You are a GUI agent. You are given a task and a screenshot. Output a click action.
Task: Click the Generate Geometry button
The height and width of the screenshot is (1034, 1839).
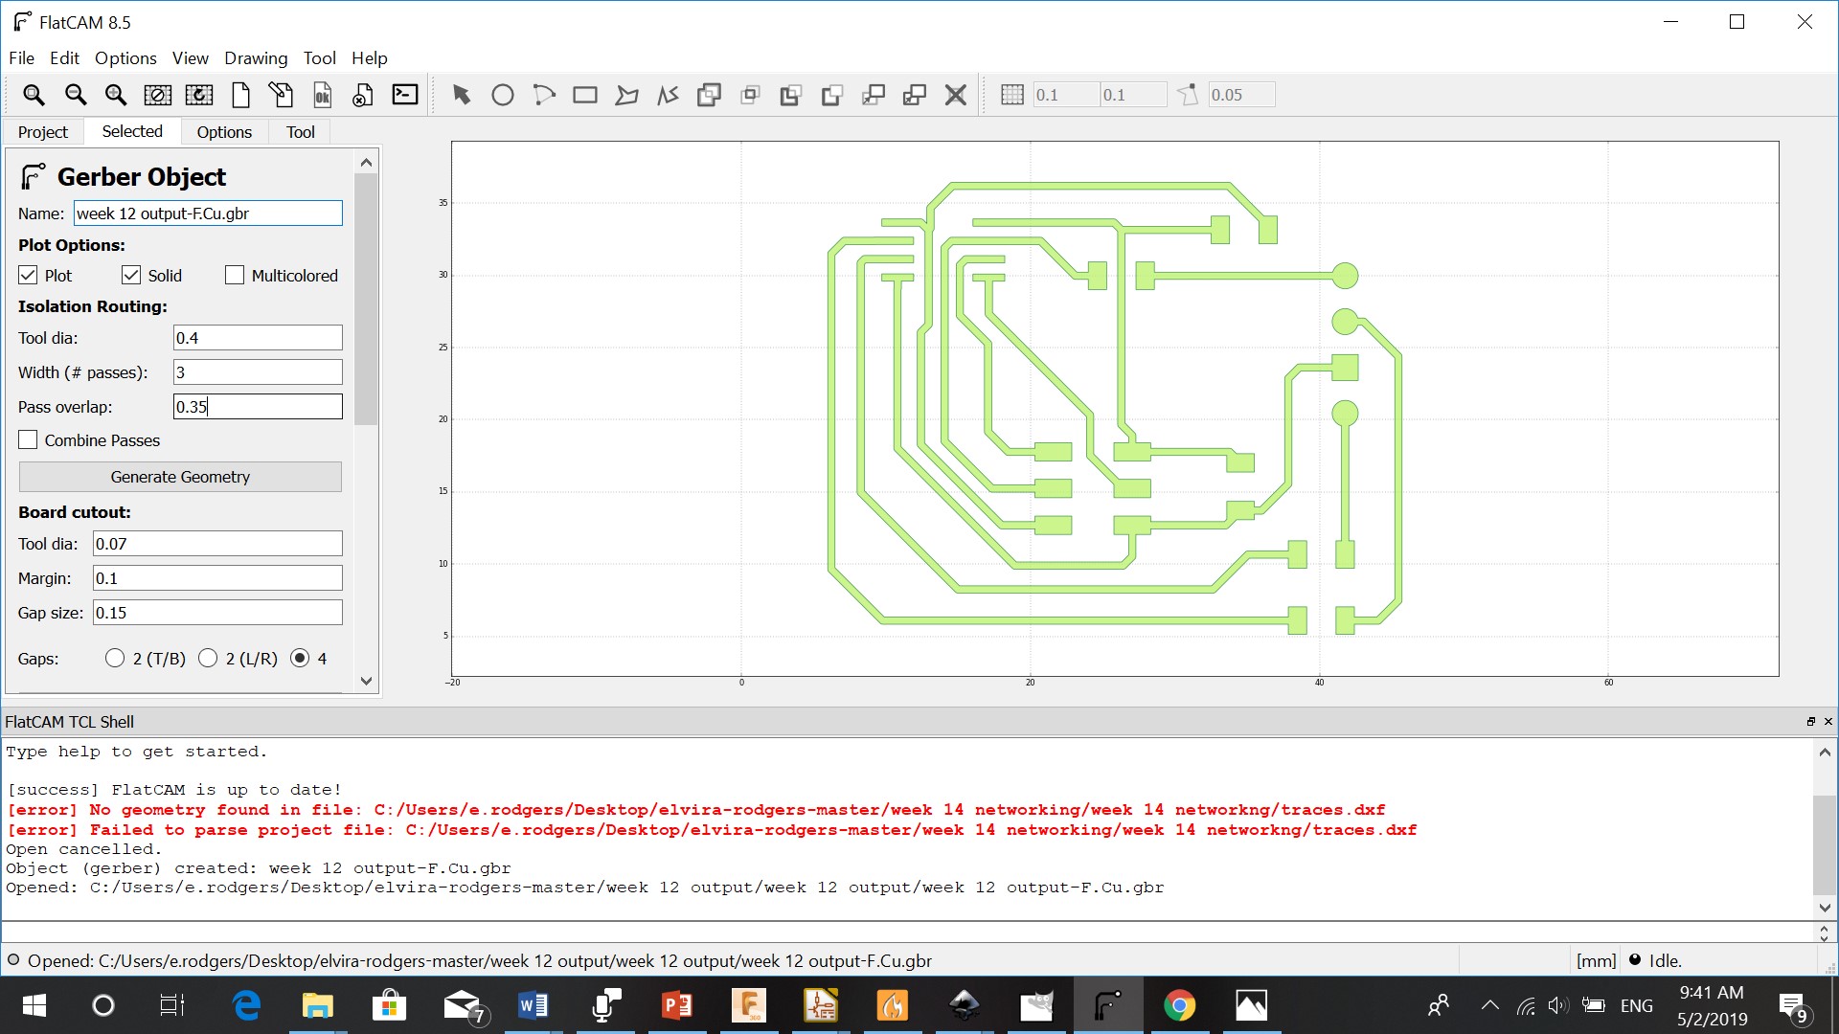point(180,477)
